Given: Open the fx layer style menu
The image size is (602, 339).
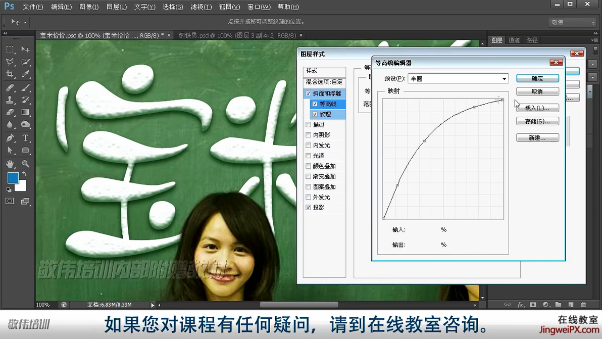Looking at the screenshot, I should 520,305.
